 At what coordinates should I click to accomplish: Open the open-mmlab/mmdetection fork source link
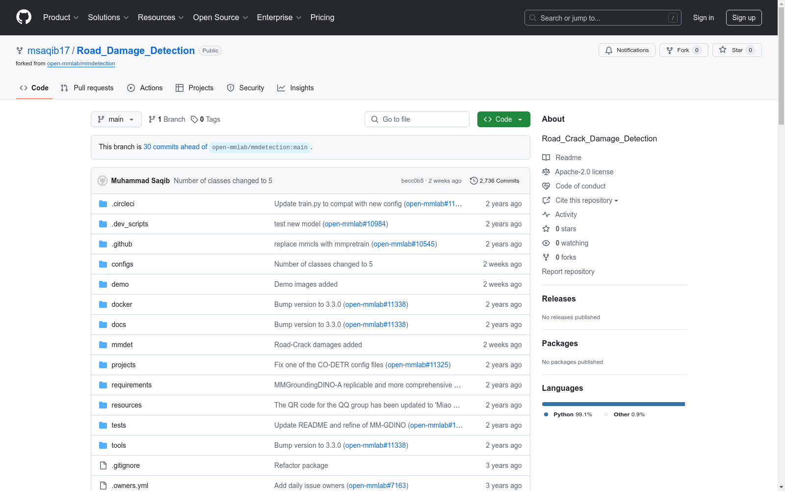(x=81, y=63)
